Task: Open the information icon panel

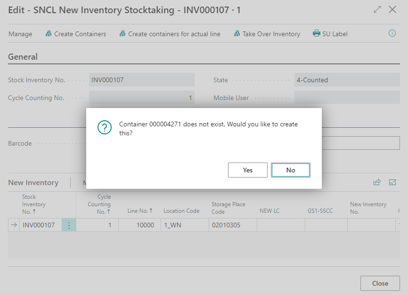Action: coord(392,33)
